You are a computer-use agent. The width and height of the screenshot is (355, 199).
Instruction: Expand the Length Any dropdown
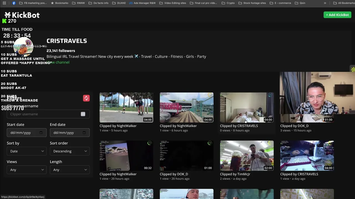click(x=70, y=170)
